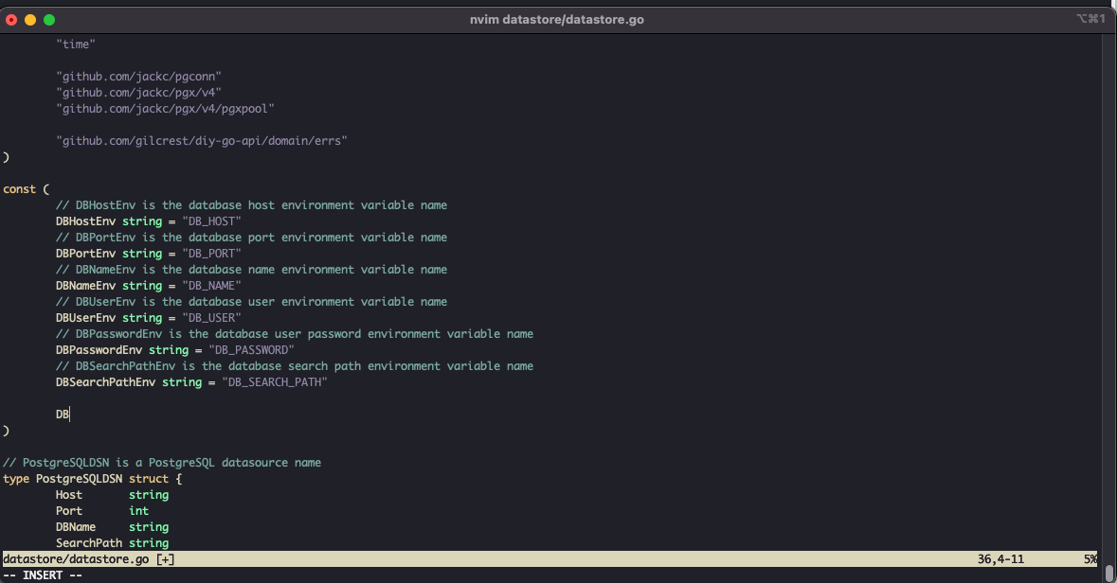Click the datastore/datastore.go [+] status line name
This screenshot has width=1117, height=583.
click(x=88, y=559)
